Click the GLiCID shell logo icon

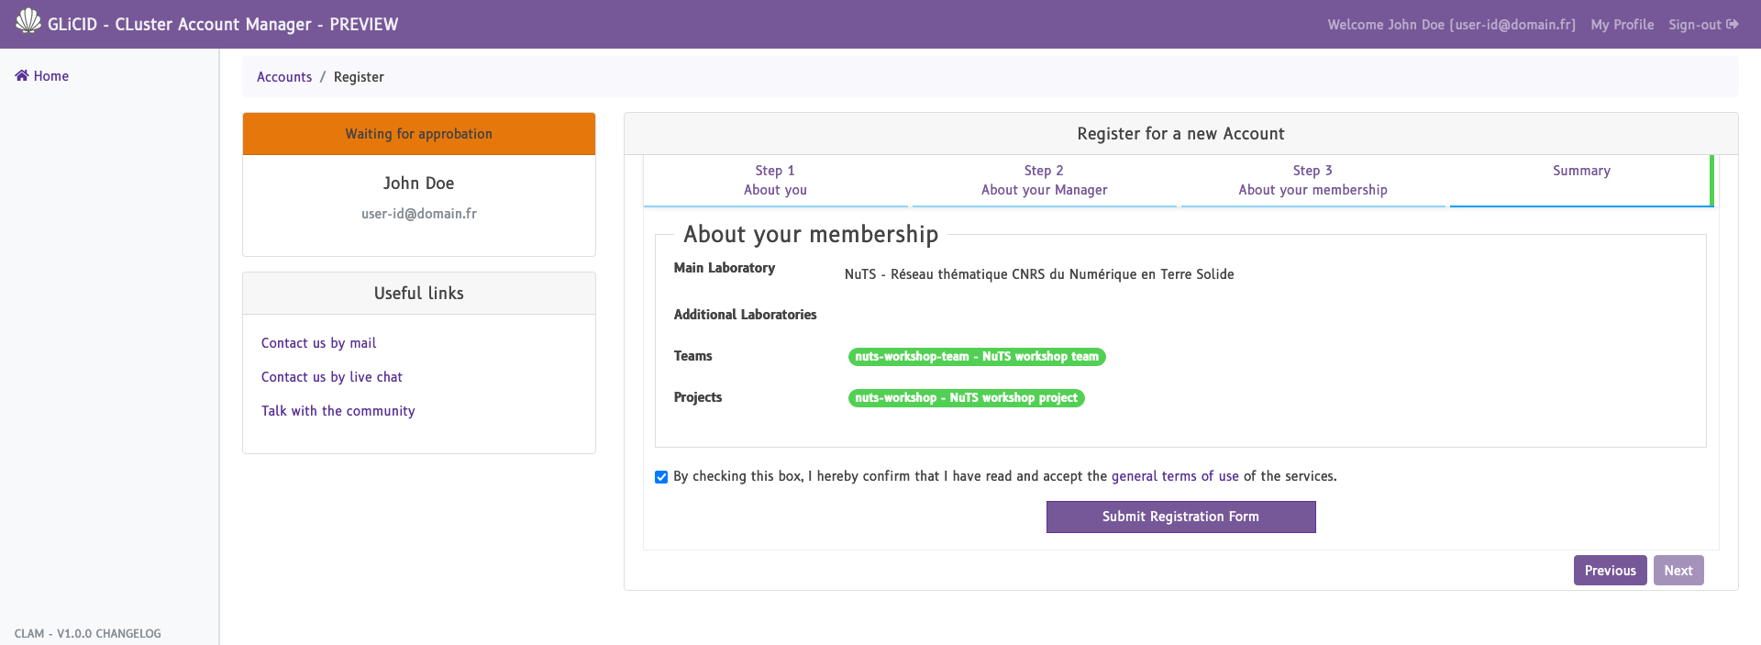(28, 21)
